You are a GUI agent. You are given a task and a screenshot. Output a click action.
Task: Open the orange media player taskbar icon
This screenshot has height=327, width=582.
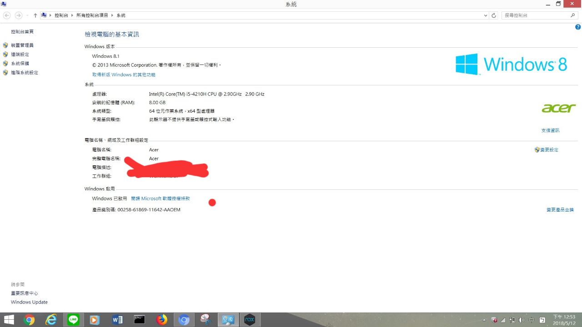95,320
